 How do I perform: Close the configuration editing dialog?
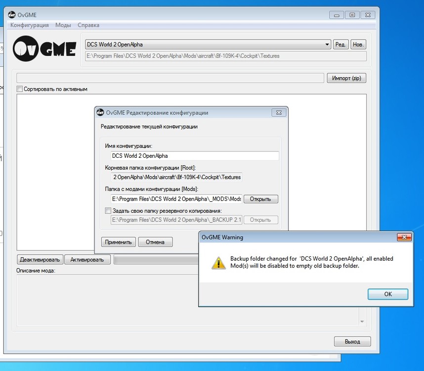coord(279,112)
